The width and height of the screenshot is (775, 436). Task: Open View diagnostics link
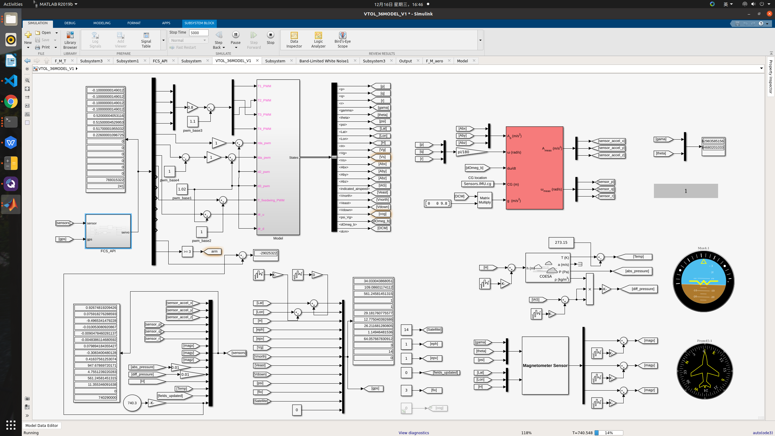(x=414, y=433)
